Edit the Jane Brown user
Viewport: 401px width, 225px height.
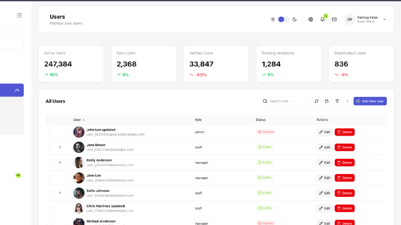325,147
